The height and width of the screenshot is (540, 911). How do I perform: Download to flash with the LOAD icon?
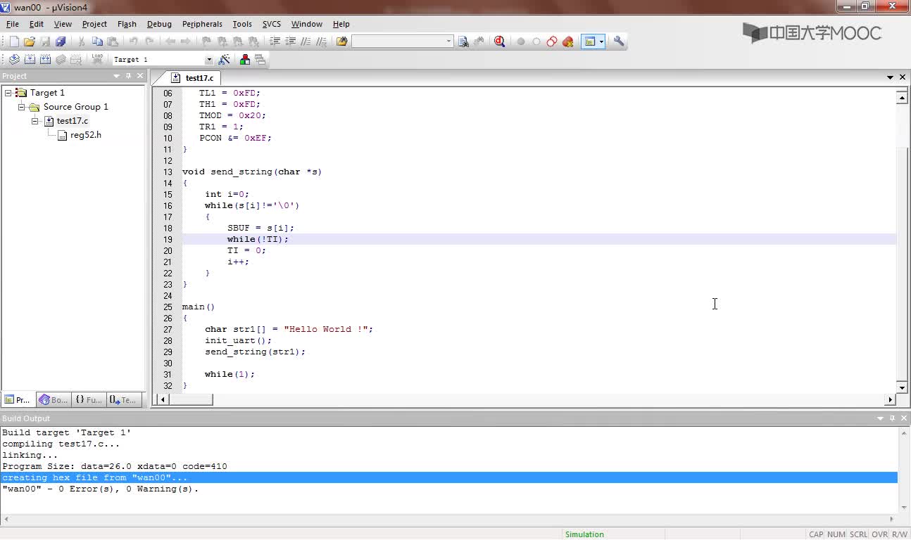click(97, 60)
